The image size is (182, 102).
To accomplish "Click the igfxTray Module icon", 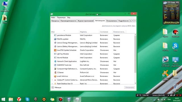I will 55,54.
